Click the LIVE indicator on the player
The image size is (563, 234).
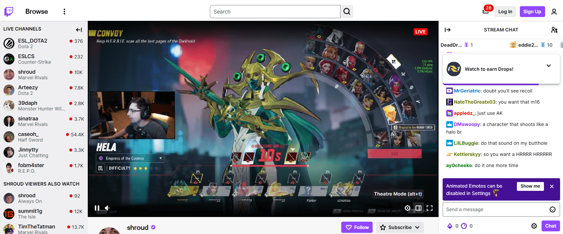click(420, 32)
